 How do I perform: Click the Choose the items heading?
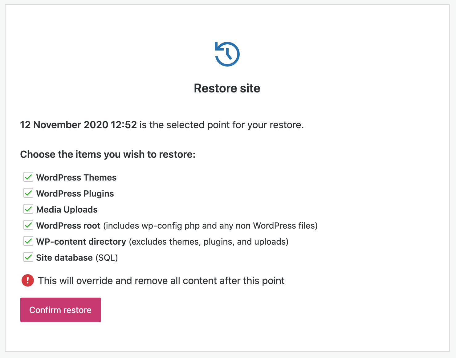108,154
